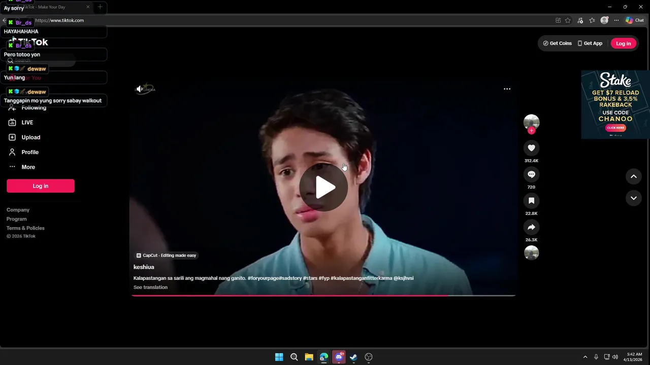Open the Windows Start menu
Screen dimensions: 650x365
click(279, 357)
